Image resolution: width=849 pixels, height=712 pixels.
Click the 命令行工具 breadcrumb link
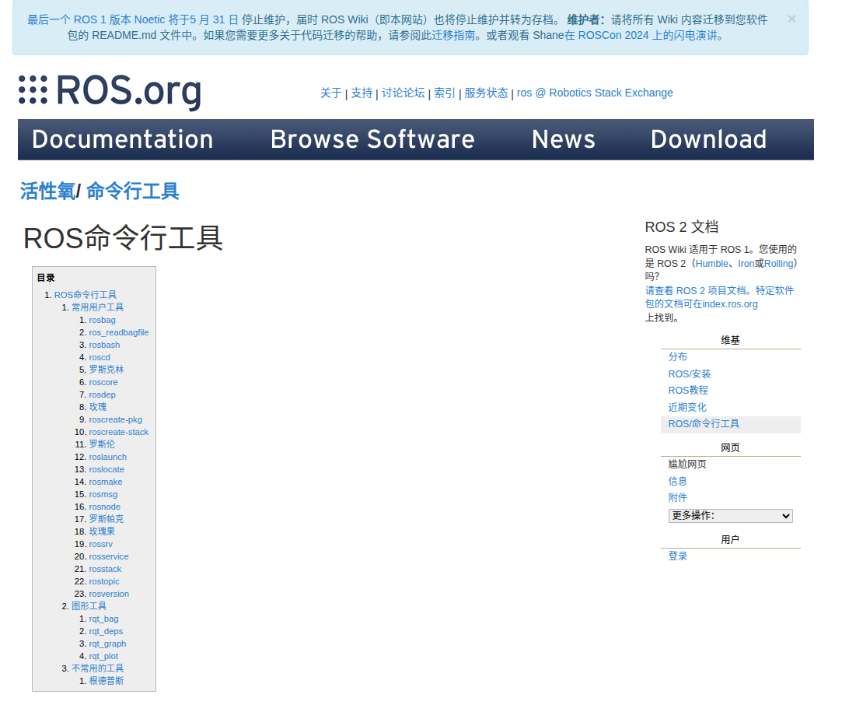132,191
